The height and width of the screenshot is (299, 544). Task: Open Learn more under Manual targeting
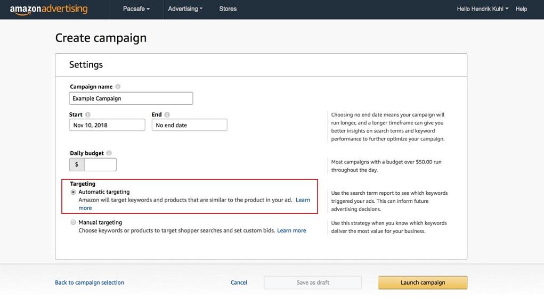(x=291, y=230)
